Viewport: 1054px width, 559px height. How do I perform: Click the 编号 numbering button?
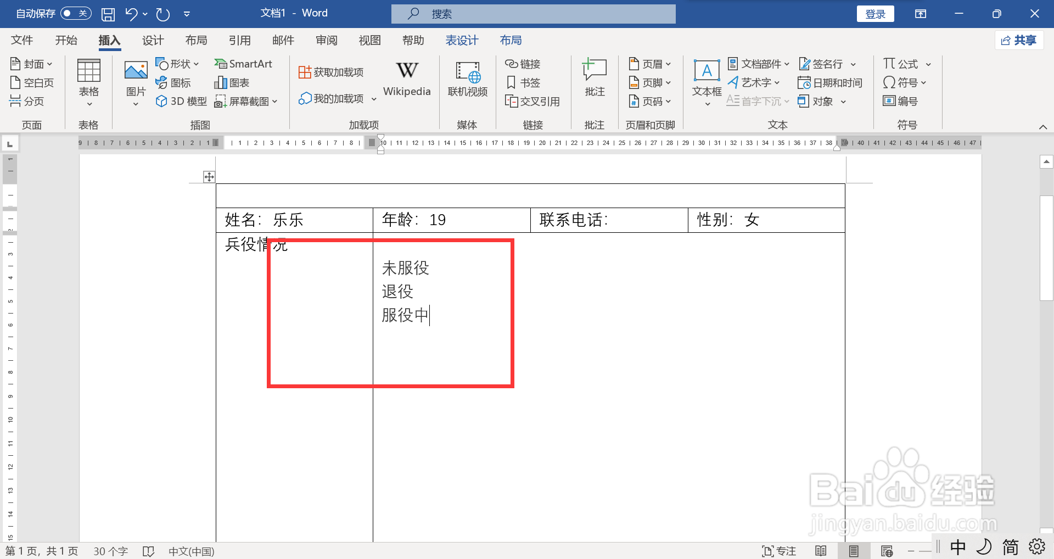pos(900,101)
